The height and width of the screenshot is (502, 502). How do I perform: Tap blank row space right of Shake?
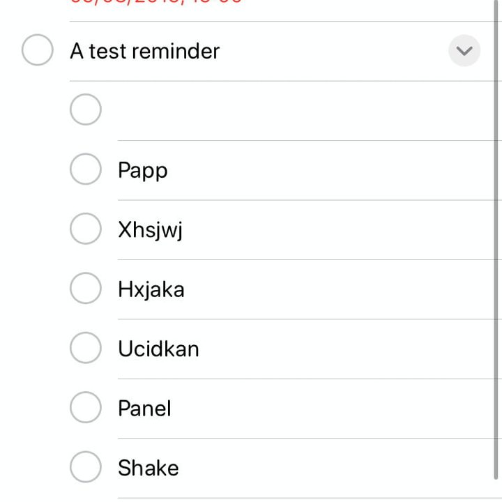pos(335,468)
